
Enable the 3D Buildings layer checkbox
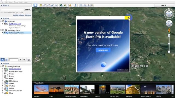tap(5, 81)
